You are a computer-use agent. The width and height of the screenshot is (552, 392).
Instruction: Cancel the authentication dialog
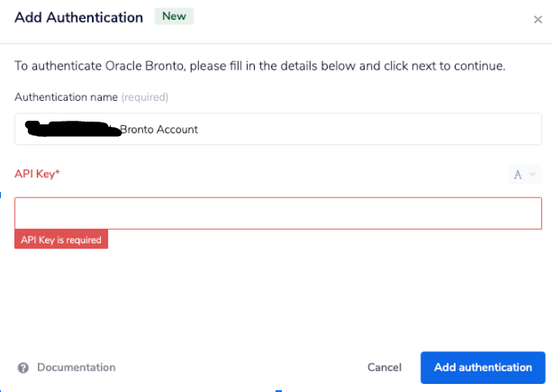(385, 368)
